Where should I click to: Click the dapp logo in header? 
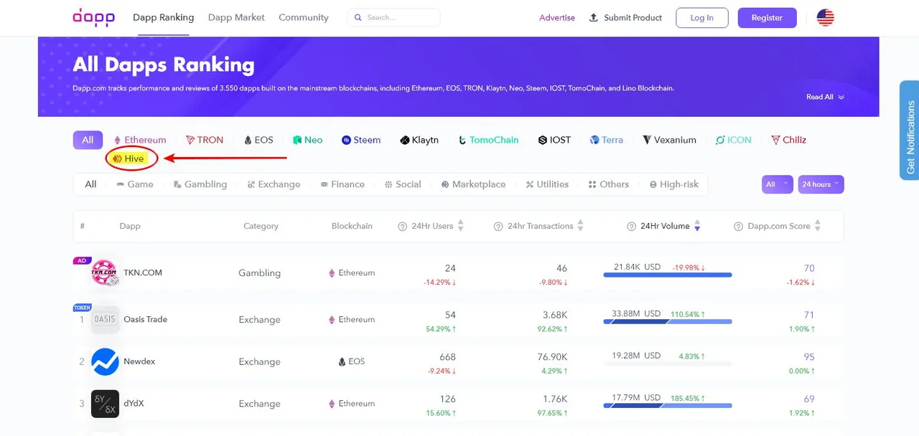[x=94, y=17]
